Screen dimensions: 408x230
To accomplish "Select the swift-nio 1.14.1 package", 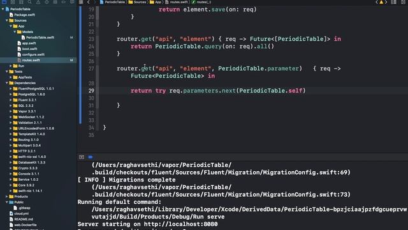I will [x=30, y=191].
